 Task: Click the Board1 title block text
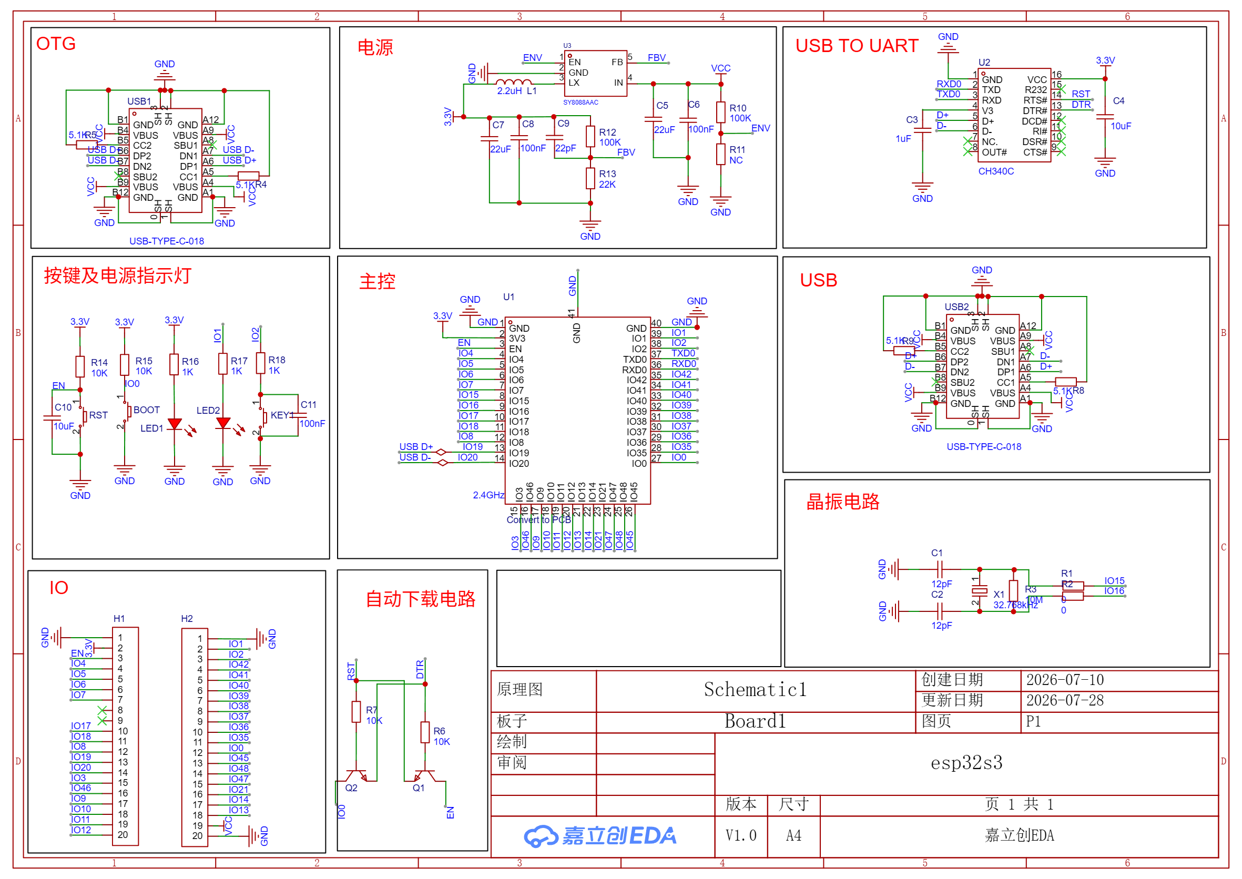pyautogui.click(x=755, y=721)
